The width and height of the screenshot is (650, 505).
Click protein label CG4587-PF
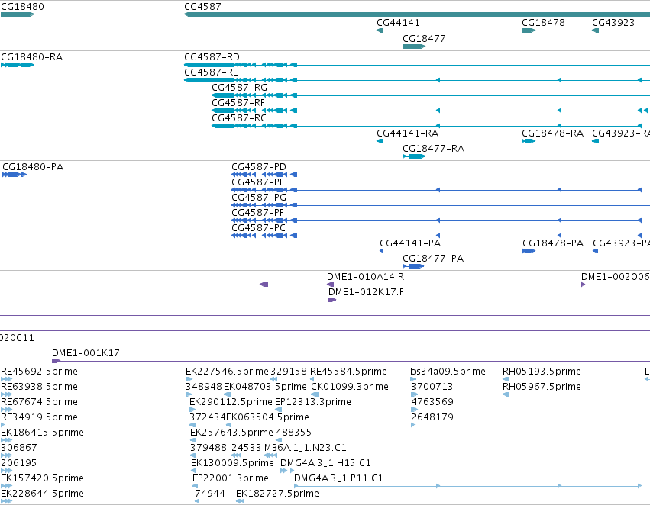(258, 213)
